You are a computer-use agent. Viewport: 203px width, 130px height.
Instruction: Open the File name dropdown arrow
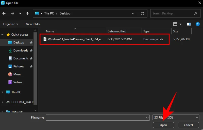coord(147,118)
